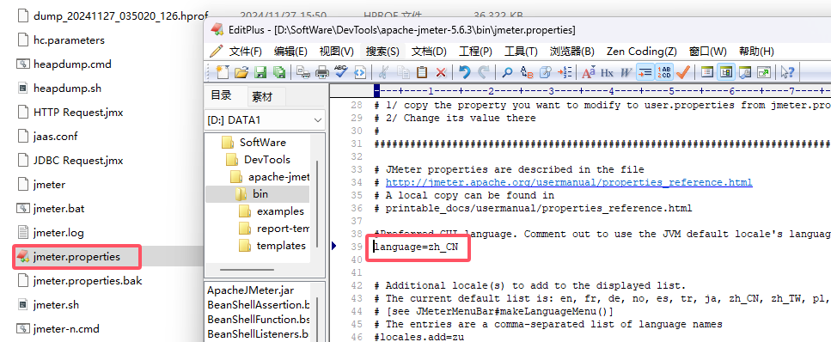Create a new document in EditPlus toolbar
This screenshot has width=831, height=342.
(x=222, y=71)
